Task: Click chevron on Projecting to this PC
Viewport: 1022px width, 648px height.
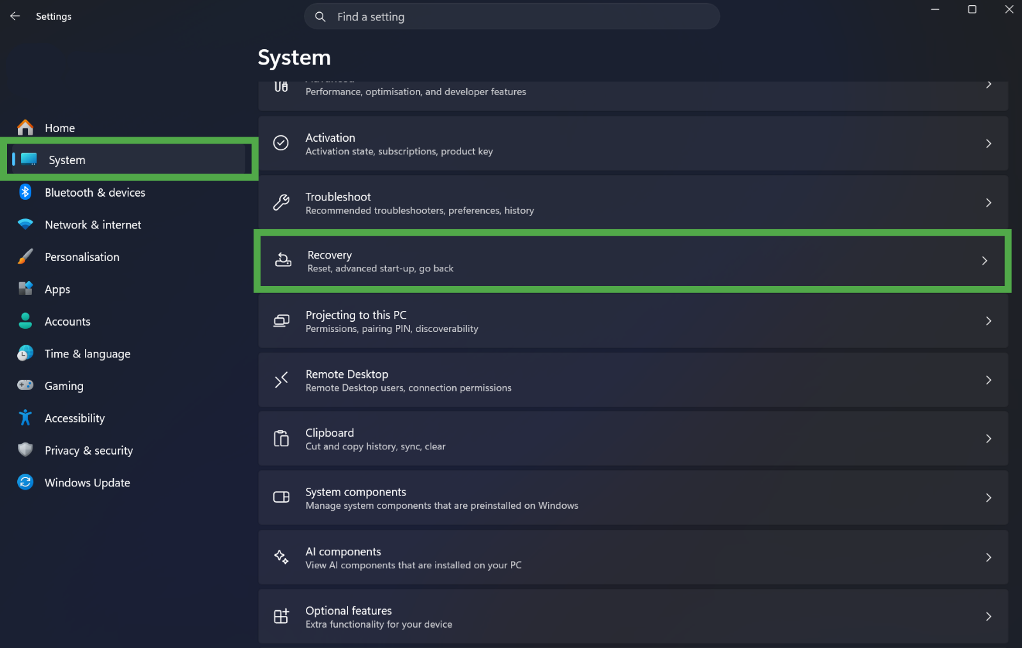Action: [988, 321]
